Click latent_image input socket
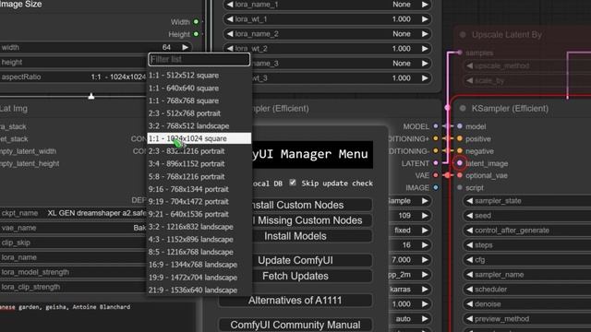This screenshot has height=332, width=591. tap(460, 163)
